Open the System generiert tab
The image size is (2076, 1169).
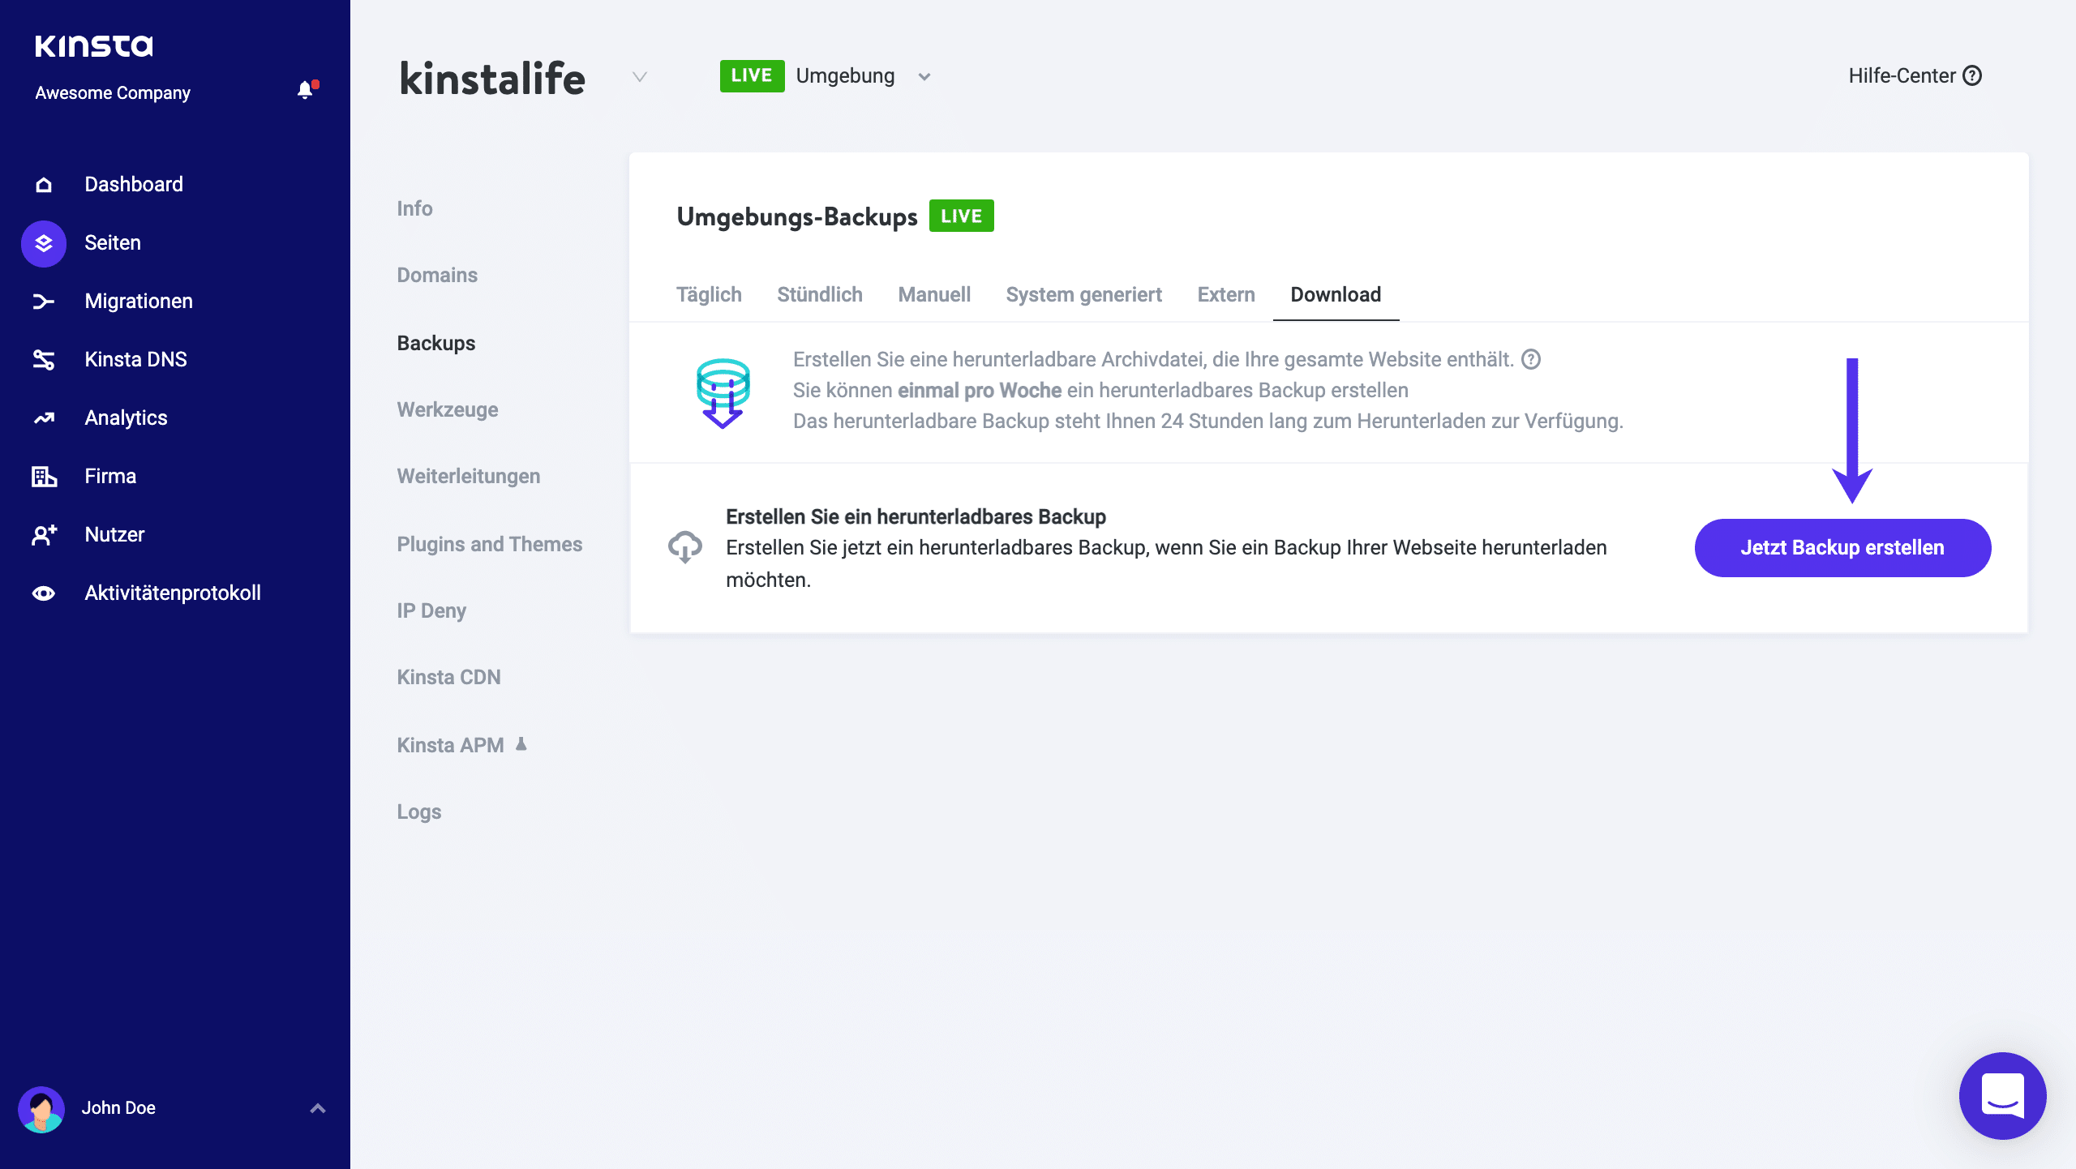click(1084, 294)
